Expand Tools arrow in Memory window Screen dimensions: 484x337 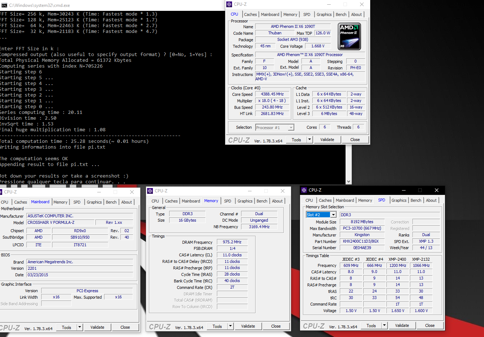230,326
